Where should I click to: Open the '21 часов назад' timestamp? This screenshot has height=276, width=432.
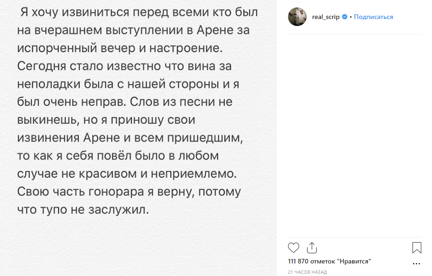(307, 272)
